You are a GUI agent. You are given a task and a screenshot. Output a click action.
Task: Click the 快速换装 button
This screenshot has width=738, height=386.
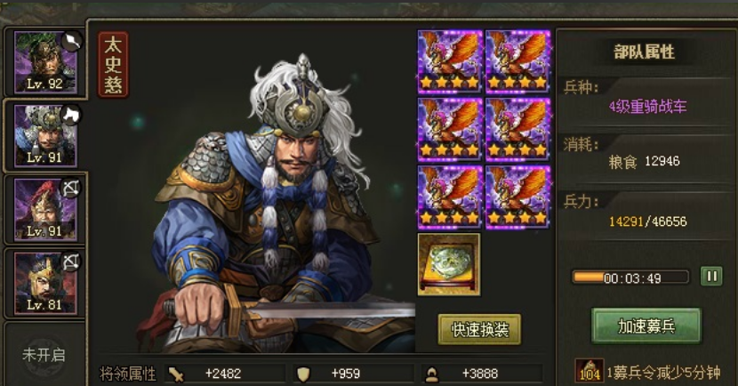[479, 329]
